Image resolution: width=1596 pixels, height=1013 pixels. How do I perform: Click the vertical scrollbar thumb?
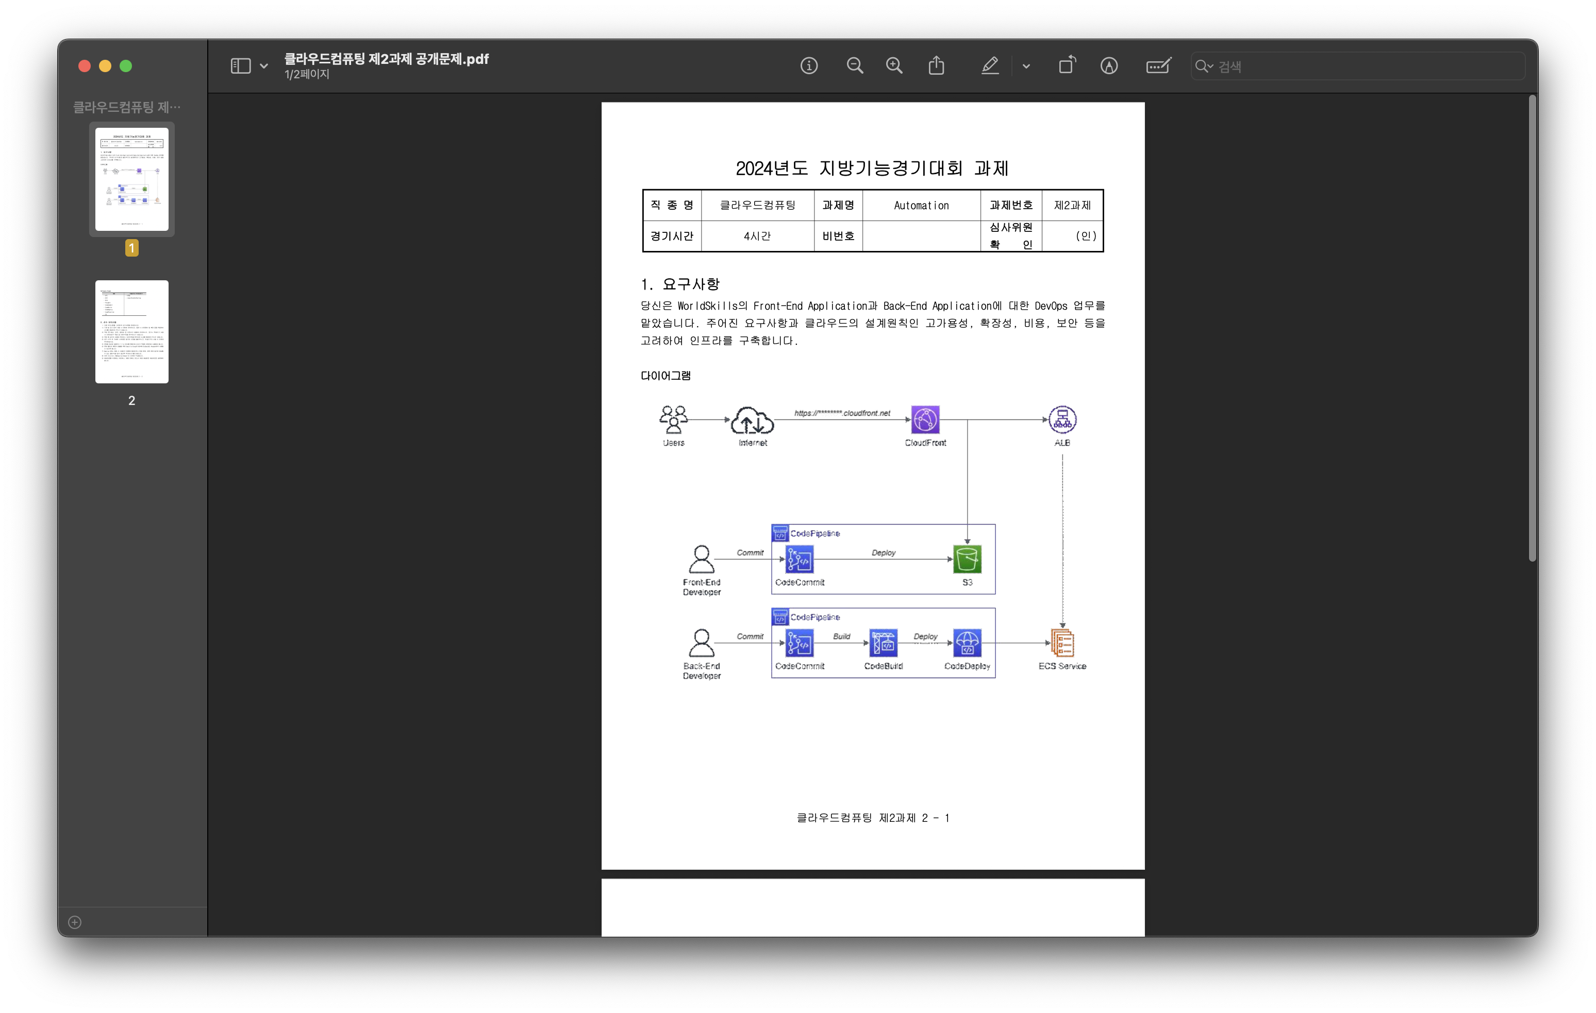[1532, 328]
